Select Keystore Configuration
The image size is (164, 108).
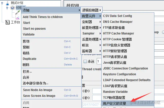128,74
